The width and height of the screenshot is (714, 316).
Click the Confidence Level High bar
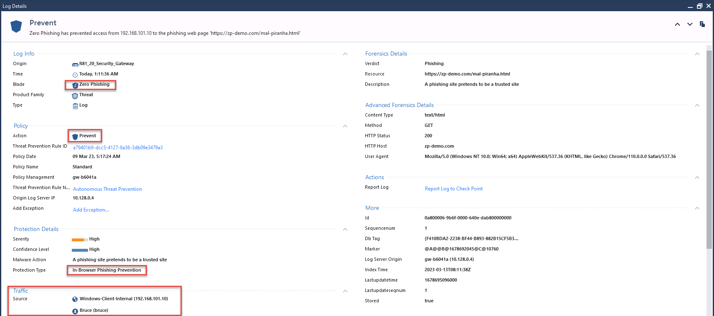(x=80, y=250)
